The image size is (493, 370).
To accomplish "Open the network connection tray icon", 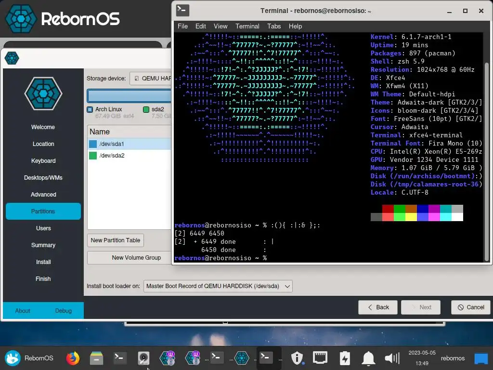I will (x=320, y=358).
